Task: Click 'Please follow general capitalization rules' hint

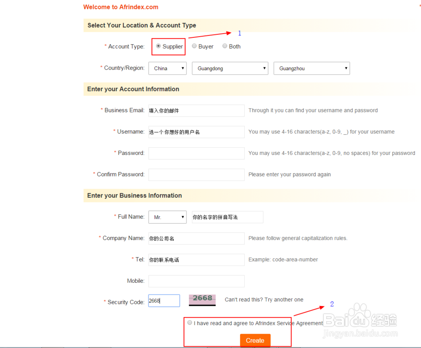Action: (298, 238)
